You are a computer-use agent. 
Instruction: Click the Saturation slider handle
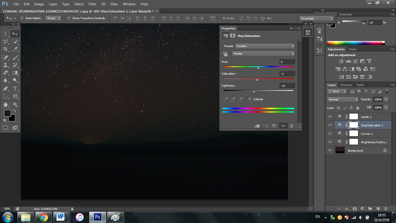pyautogui.click(x=257, y=80)
